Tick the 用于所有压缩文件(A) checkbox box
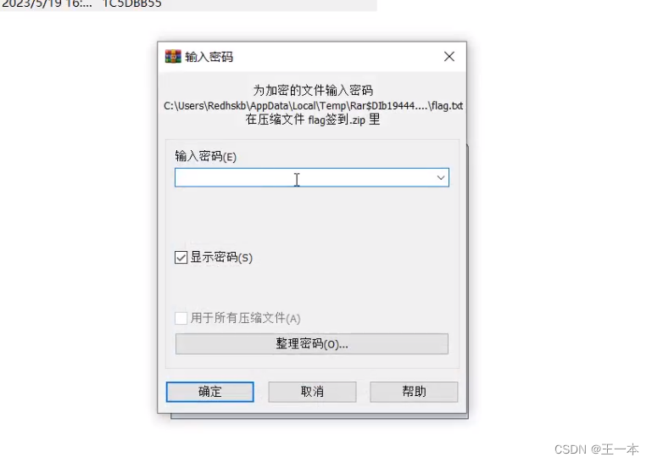The height and width of the screenshot is (463, 652). [181, 318]
